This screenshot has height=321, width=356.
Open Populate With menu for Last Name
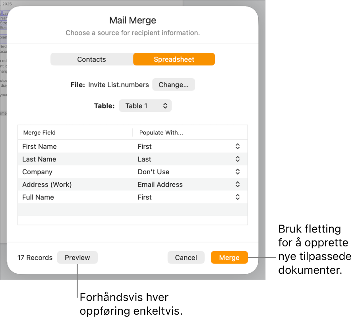pyautogui.click(x=238, y=159)
